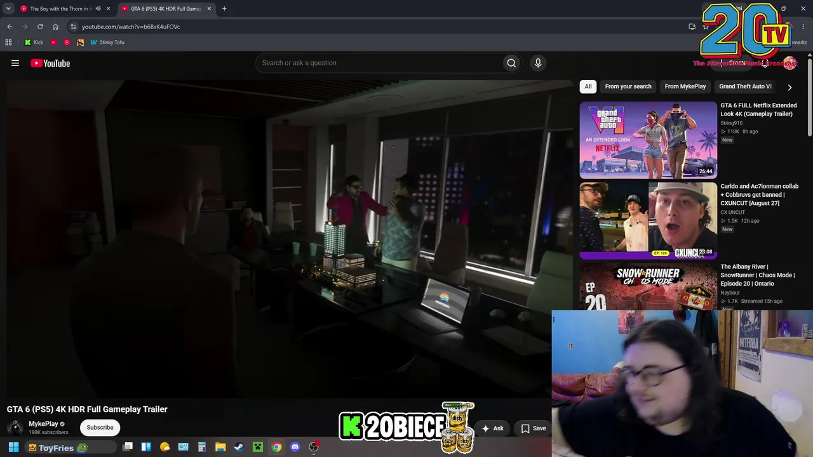The height and width of the screenshot is (457, 813).
Task: Start voice search with the microphone
Action: [x=538, y=63]
